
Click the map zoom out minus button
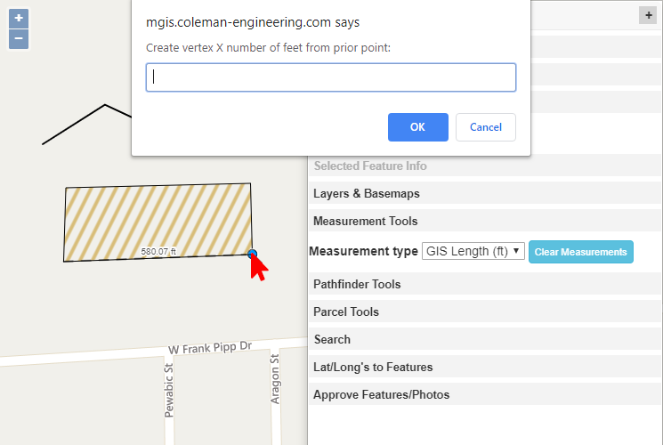[19, 39]
